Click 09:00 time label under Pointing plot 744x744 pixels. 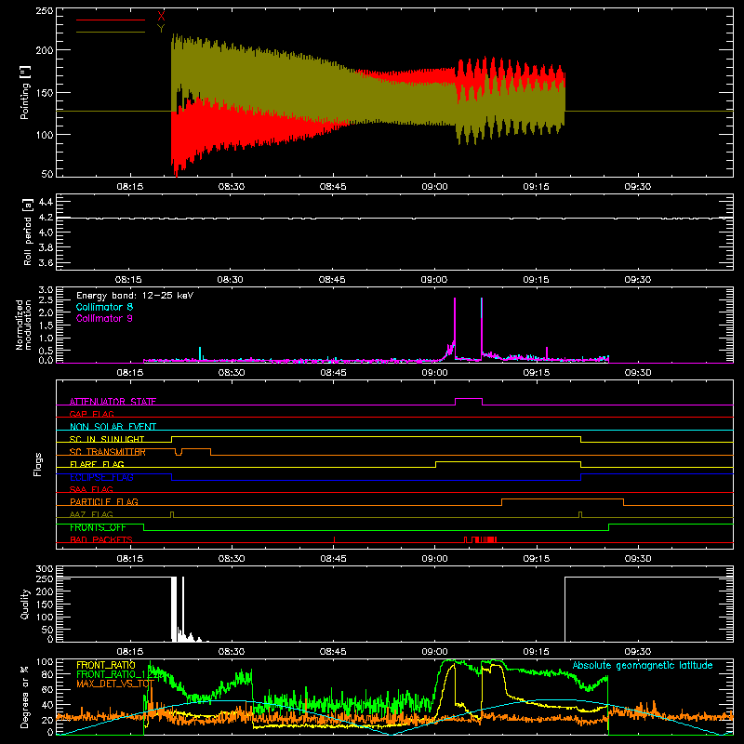coord(434,187)
